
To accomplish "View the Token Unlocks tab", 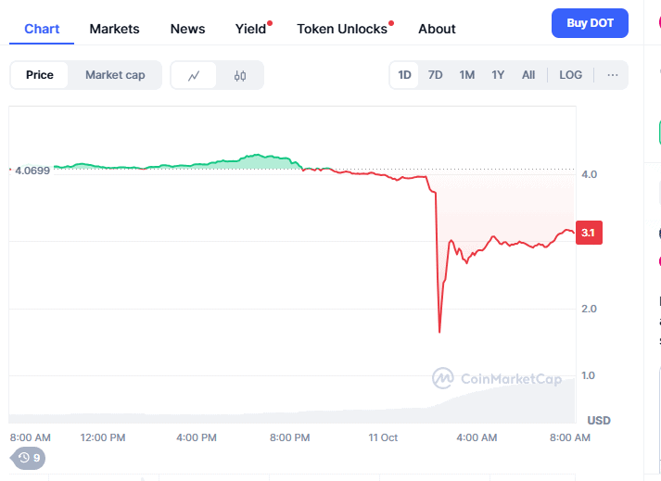I will [x=342, y=29].
